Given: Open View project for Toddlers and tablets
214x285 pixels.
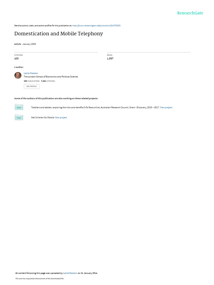Looking at the screenshot, I should [x=166, y=107].
